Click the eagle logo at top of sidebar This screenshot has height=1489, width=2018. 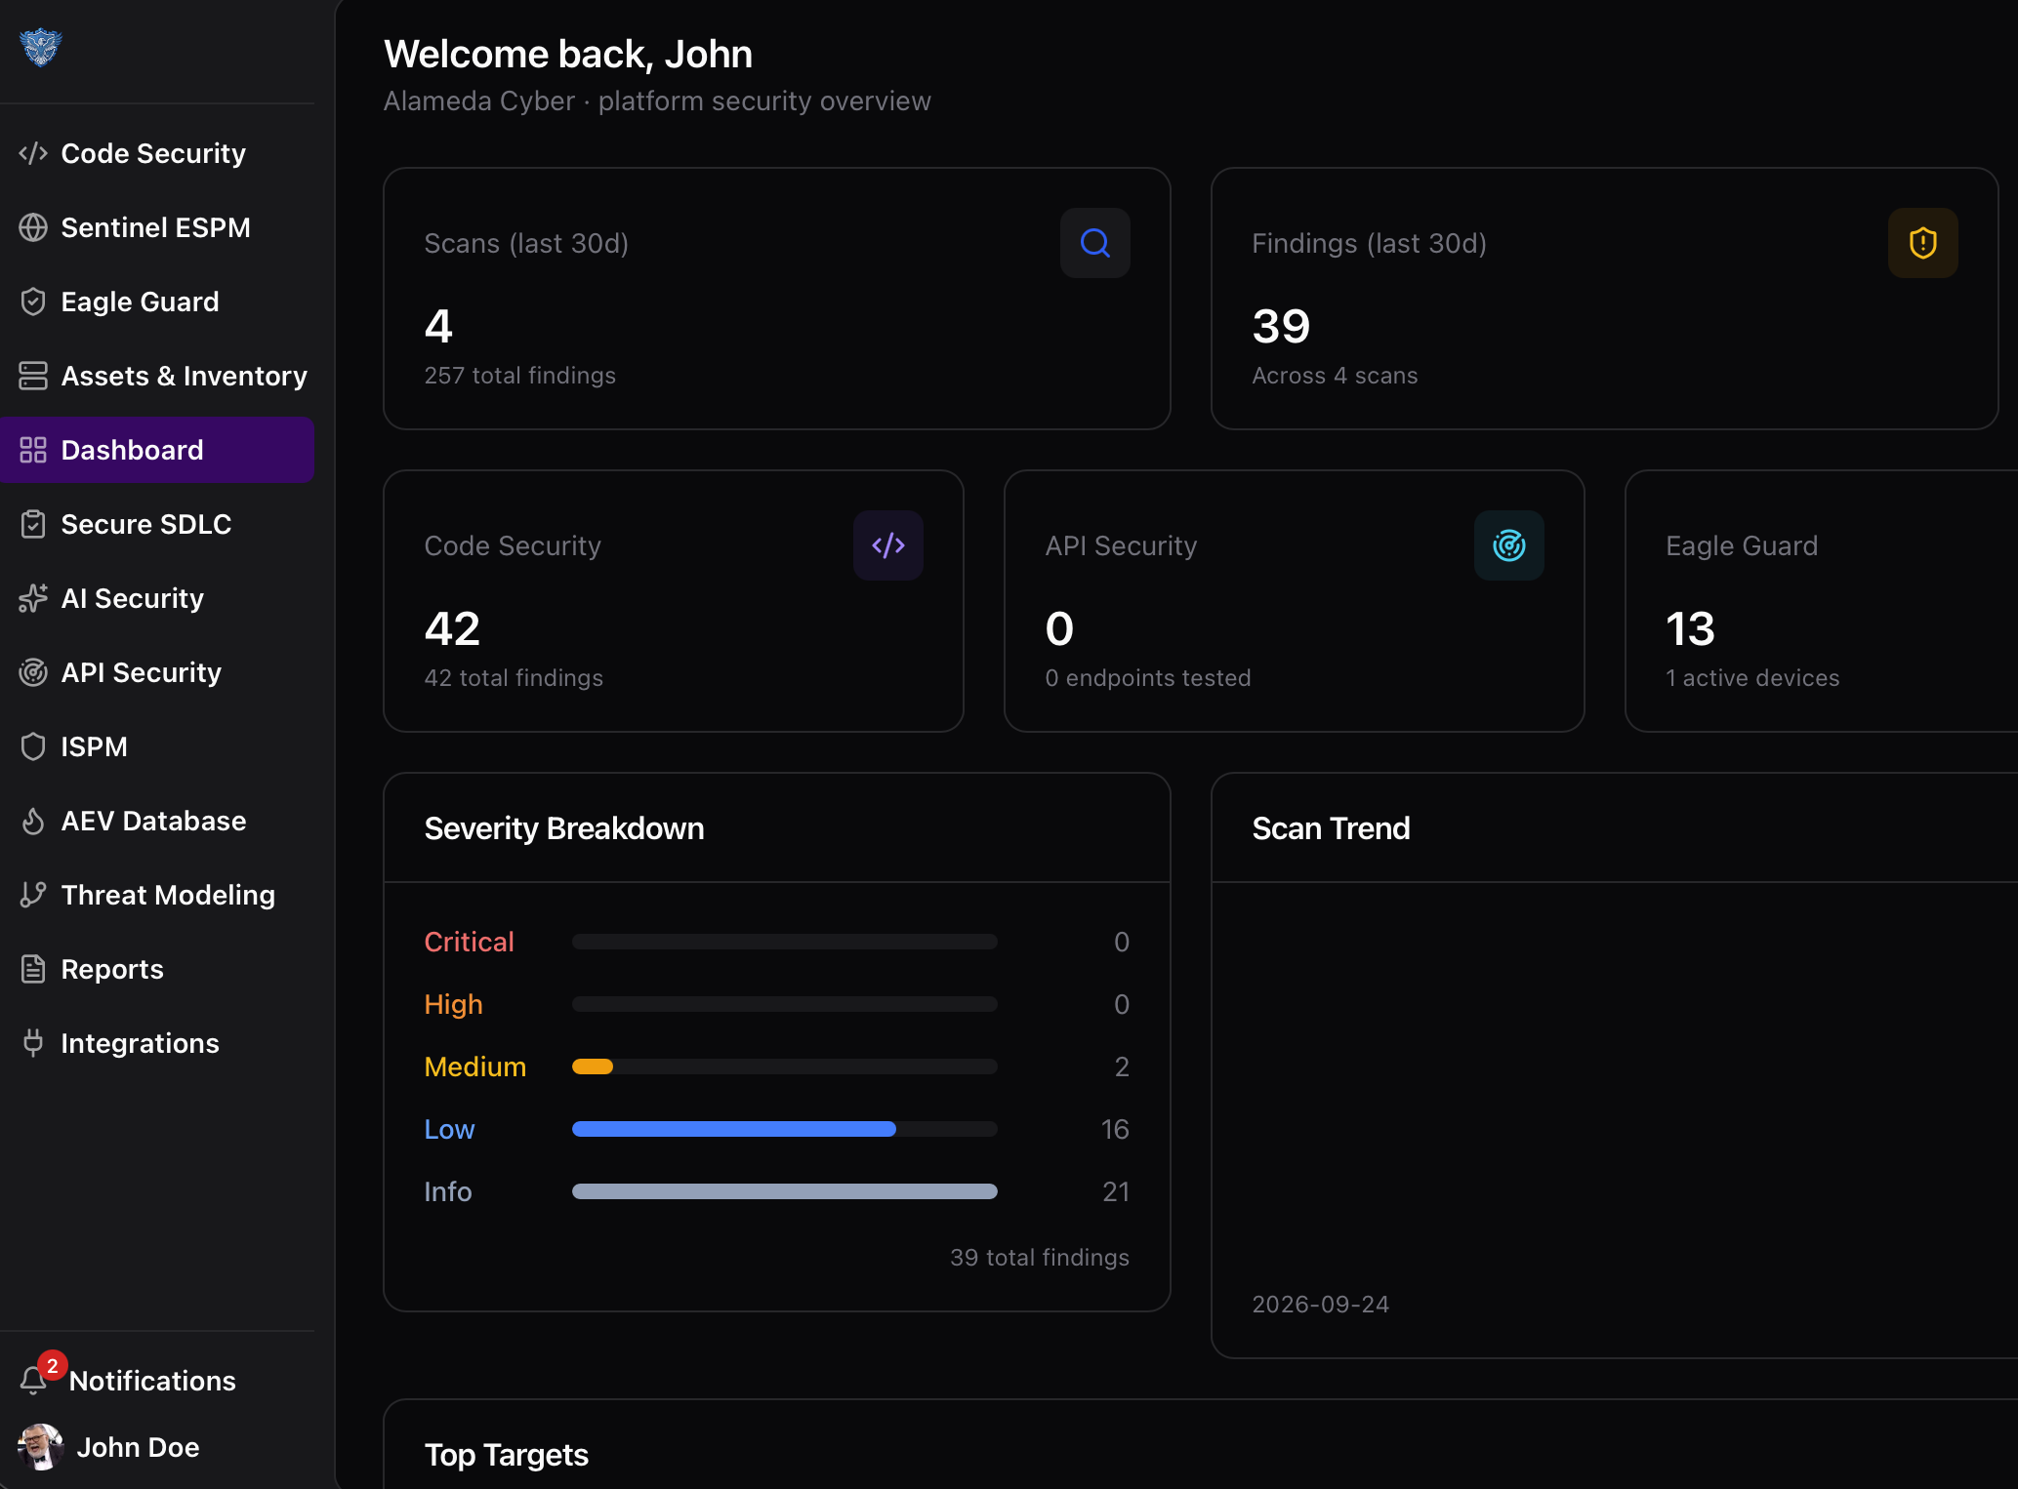coord(41,47)
